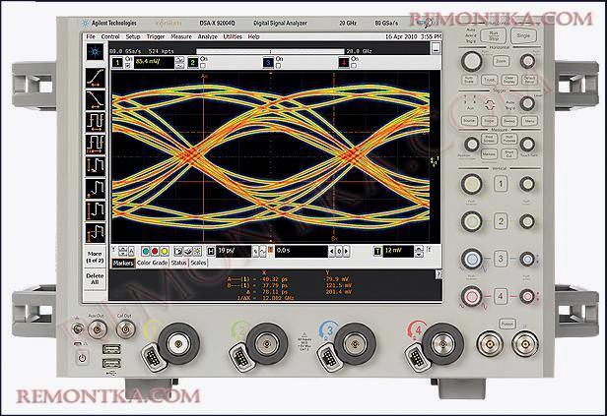
Task: Open the Control menu
Action: pos(110,36)
